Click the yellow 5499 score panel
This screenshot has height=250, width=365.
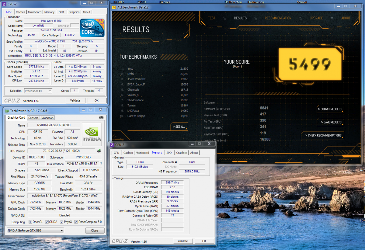tap(310, 64)
